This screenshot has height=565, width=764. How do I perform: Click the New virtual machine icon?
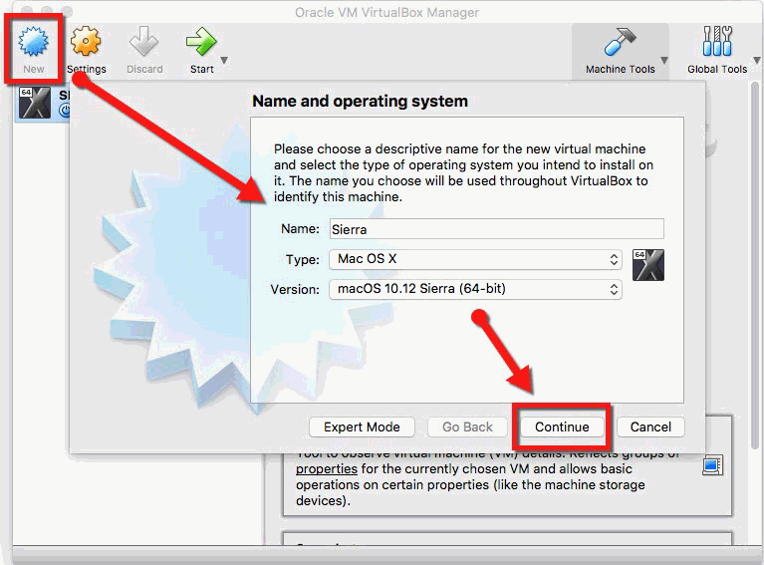pyautogui.click(x=33, y=41)
